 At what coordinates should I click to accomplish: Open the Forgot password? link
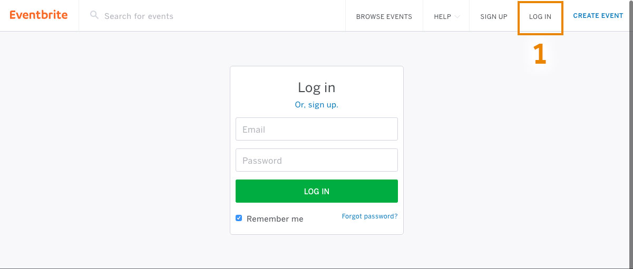coord(369,216)
